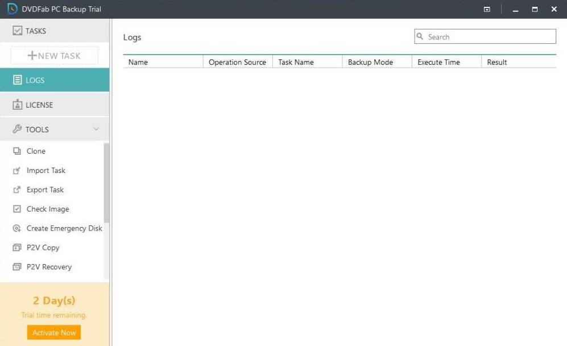567x346 pixels.
Task: Sort by Backup Mode column header
Action: [377, 62]
